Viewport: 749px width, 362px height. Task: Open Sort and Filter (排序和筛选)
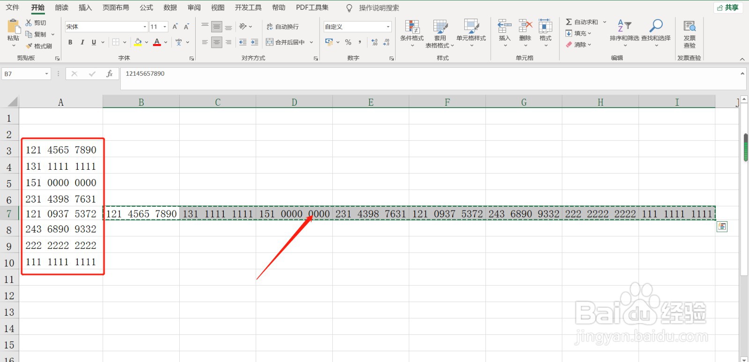(624, 33)
